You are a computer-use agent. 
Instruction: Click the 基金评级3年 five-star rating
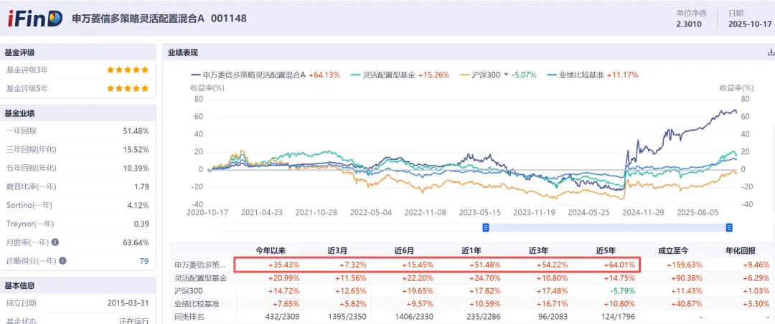[x=128, y=70]
